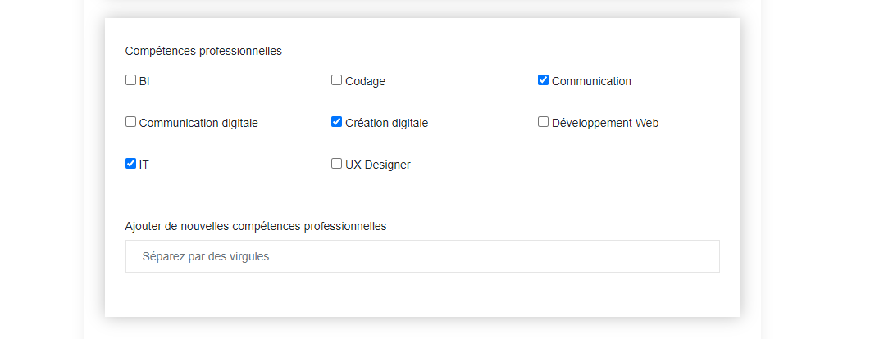884x339 pixels.
Task: Click the 'UX Designer' label text
Action: tap(378, 165)
